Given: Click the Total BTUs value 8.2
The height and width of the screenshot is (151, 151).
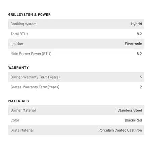Looking at the screenshot, I should point(139,34).
